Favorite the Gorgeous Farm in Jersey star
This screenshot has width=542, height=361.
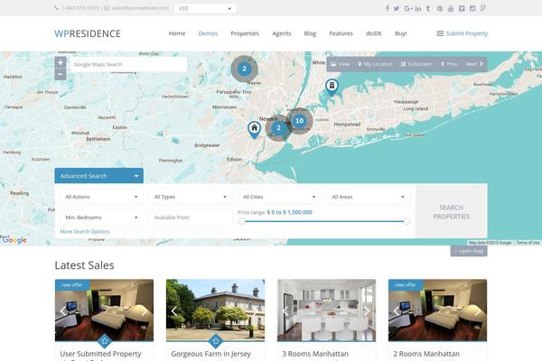click(216, 341)
